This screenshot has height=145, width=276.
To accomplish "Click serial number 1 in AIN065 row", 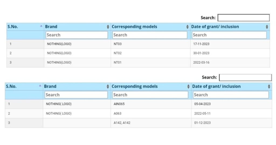I will tap(9, 104).
